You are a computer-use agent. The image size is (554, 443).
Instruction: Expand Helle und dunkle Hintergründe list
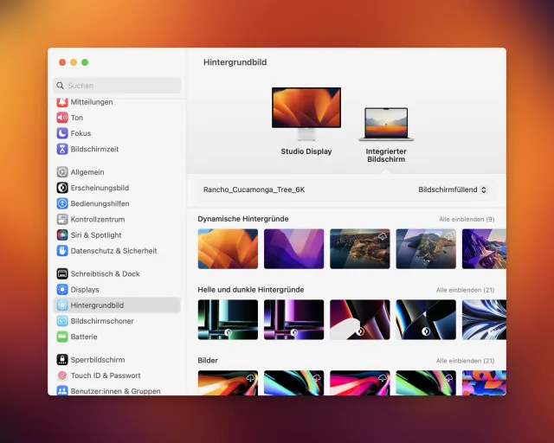465,290
